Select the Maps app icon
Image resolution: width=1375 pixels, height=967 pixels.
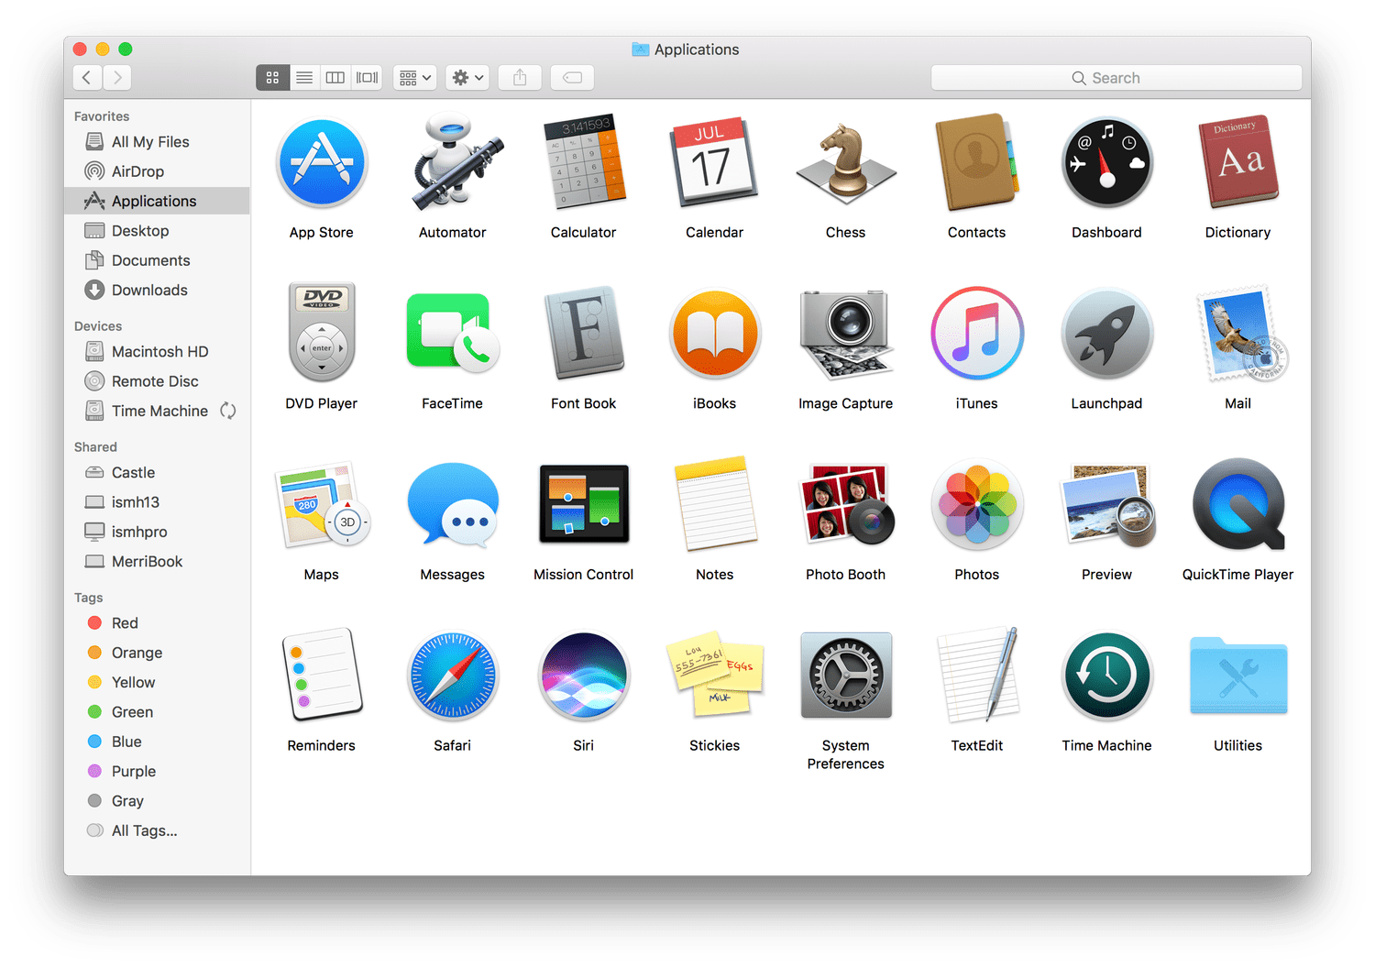(322, 504)
